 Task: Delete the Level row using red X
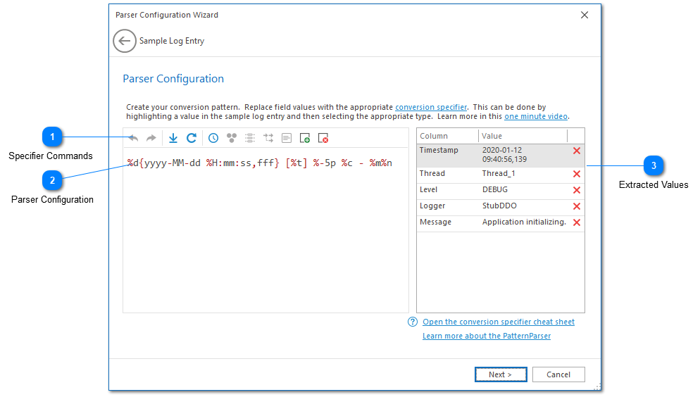pyautogui.click(x=577, y=190)
